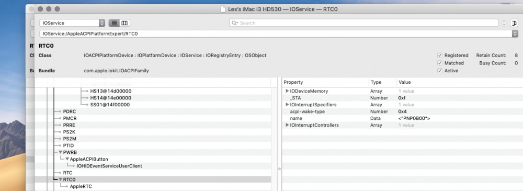Switch to list view mode
This screenshot has height=191, width=523.
(115, 23)
